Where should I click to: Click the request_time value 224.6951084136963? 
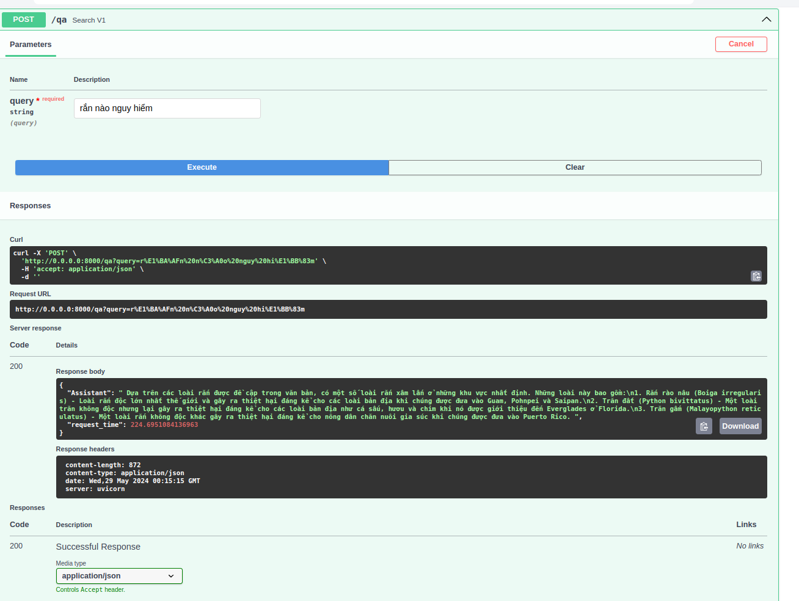coord(164,425)
